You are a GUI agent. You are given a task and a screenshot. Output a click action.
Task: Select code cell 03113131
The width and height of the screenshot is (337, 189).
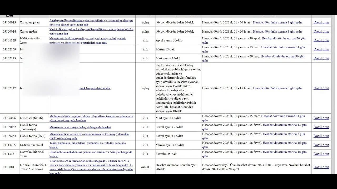tap(9, 154)
